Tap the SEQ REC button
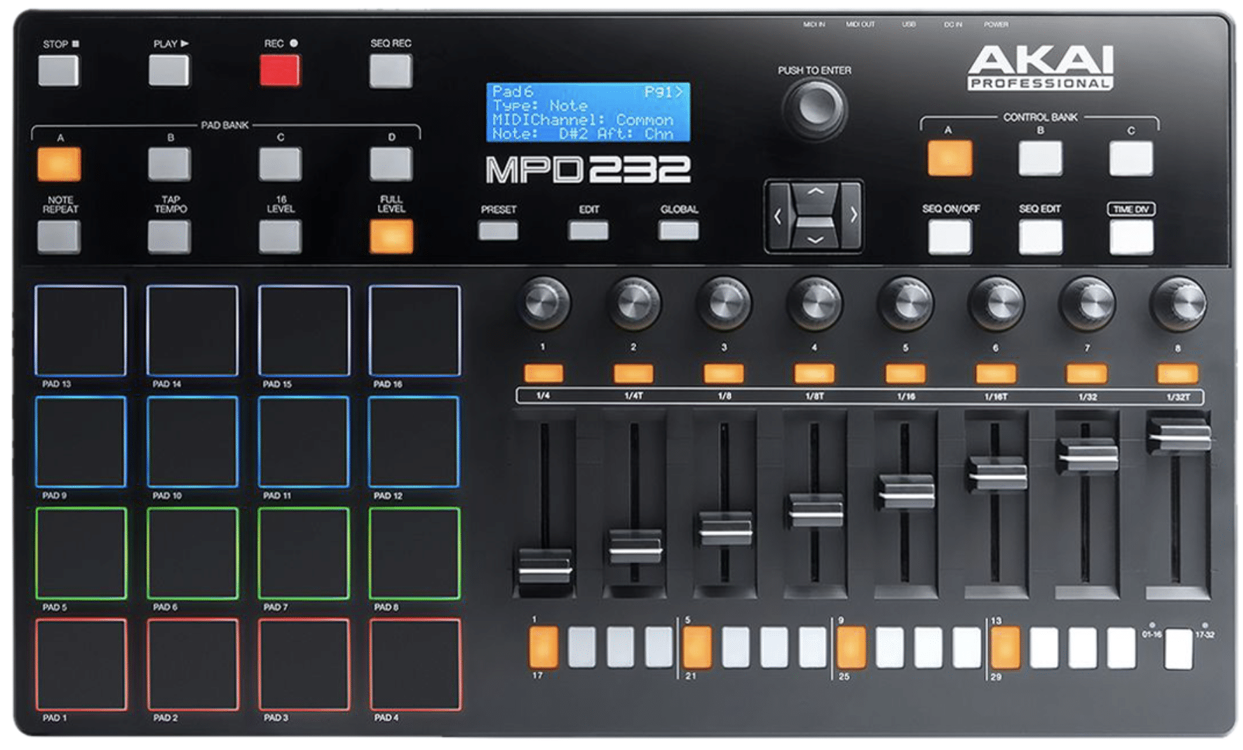 [x=391, y=71]
